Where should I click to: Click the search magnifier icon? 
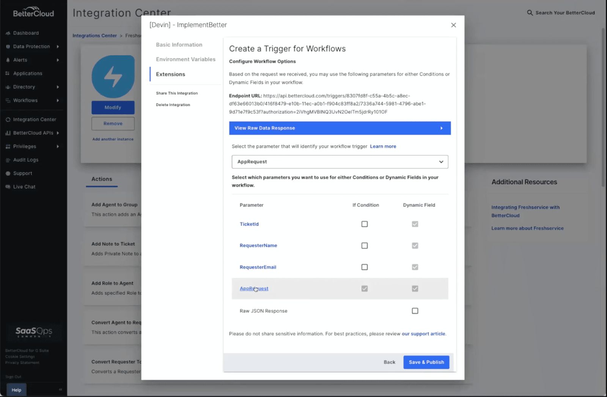click(x=530, y=13)
